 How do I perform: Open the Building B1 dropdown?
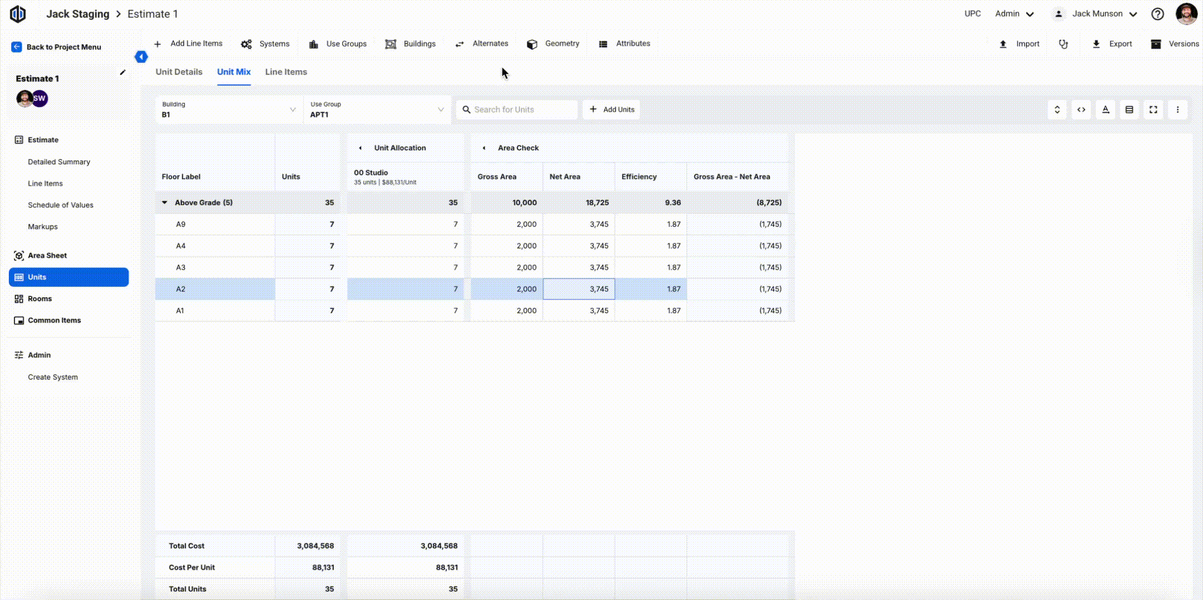[x=229, y=109]
